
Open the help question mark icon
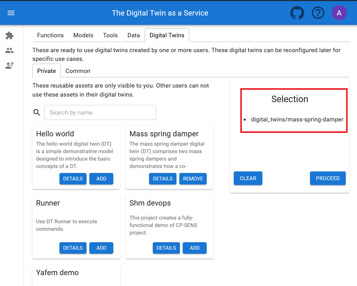[318, 13]
